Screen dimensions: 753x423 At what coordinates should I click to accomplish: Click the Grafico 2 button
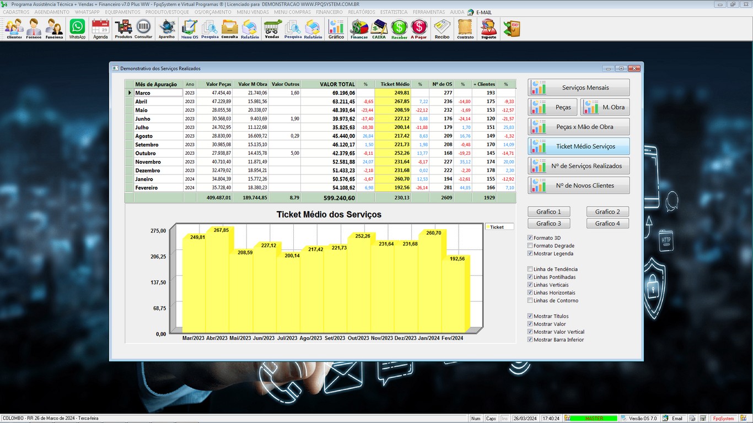[607, 211]
